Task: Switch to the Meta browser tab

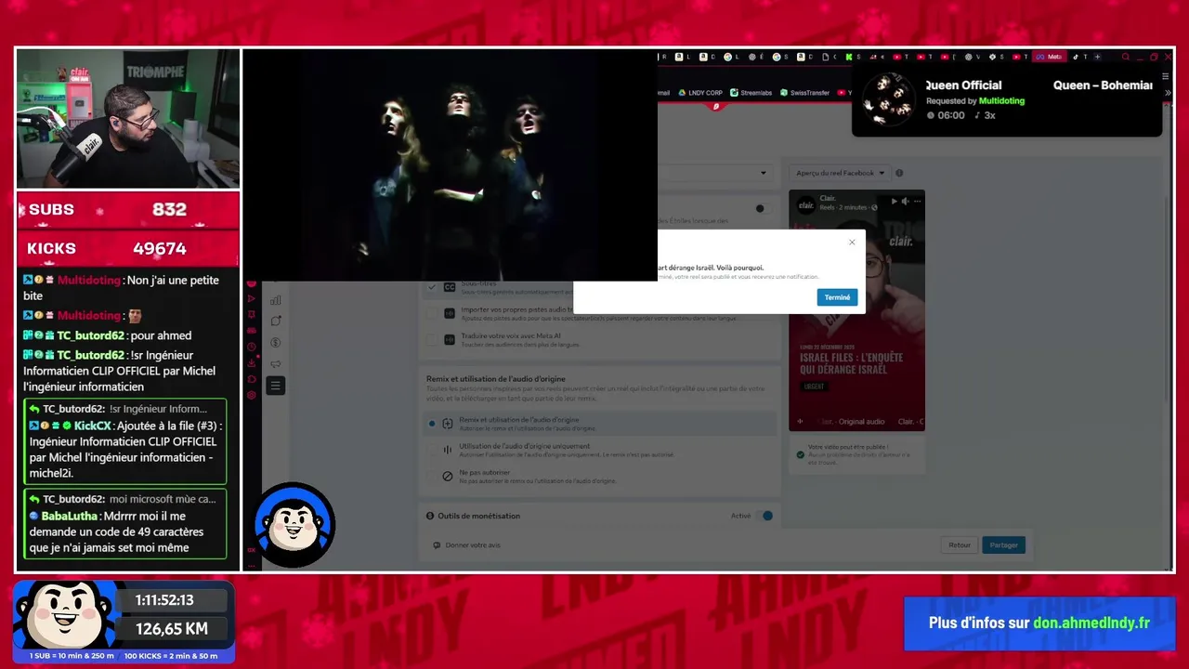Action: (x=1050, y=57)
